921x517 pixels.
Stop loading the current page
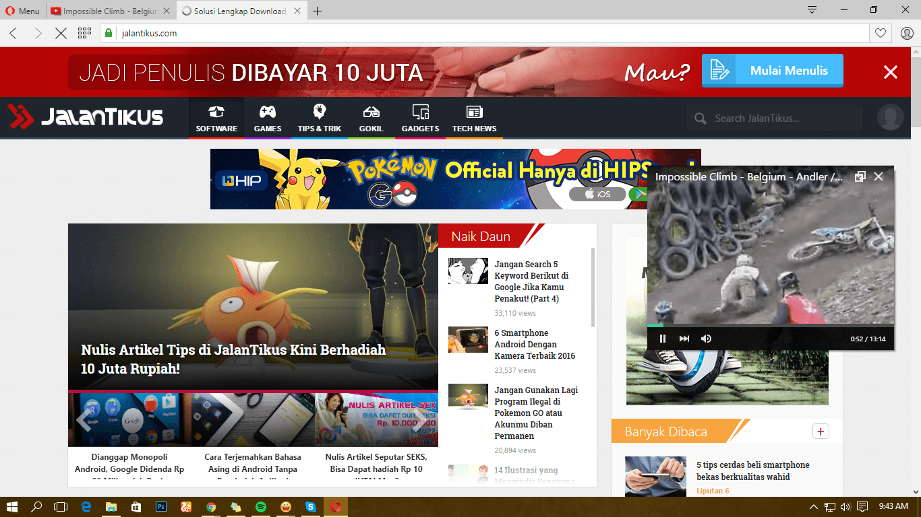(x=61, y=33)
